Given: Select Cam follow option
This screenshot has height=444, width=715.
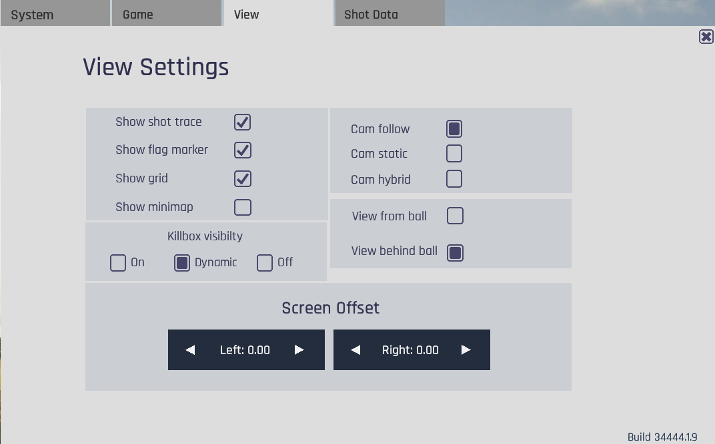Looking at the screenshot, I should tap(454, 128).
